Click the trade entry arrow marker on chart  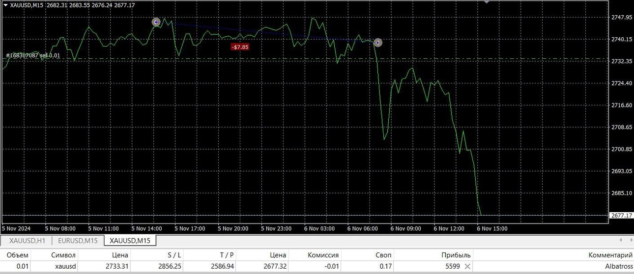[156, 22]
